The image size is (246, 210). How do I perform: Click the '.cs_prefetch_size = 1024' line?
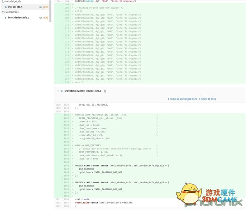click(94, 138)
